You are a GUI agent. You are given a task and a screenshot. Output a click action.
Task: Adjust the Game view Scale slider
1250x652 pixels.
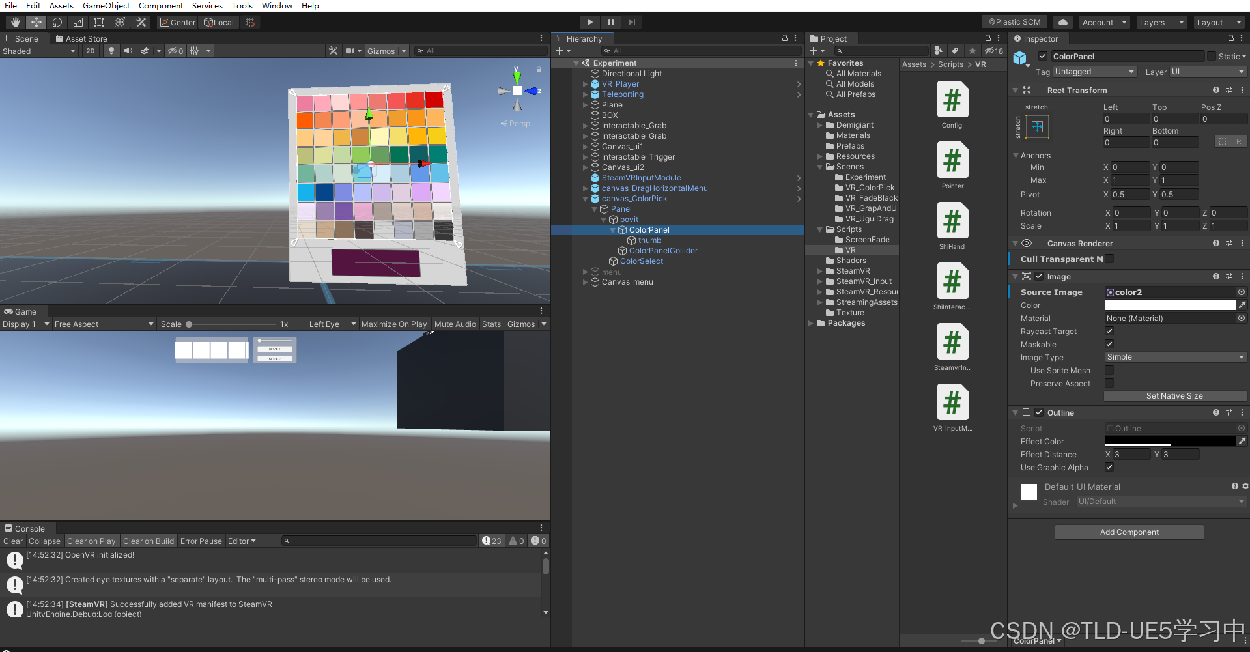[x=232, y=324]
